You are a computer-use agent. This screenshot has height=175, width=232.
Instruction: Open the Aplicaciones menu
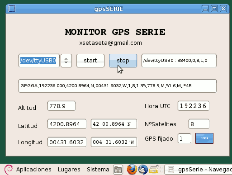[34, 170]
